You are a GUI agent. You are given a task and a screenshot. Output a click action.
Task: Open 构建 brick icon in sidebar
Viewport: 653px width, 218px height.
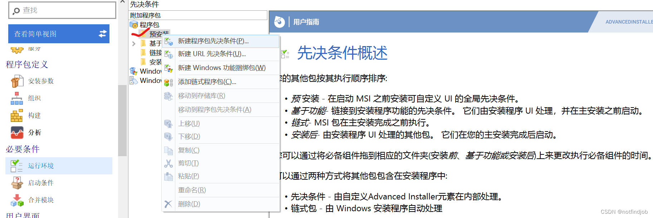pos(17,115)
